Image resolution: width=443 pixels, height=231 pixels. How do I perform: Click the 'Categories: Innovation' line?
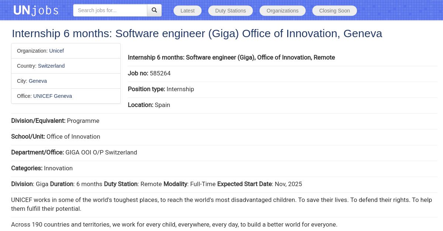click(x=42, y=168)
